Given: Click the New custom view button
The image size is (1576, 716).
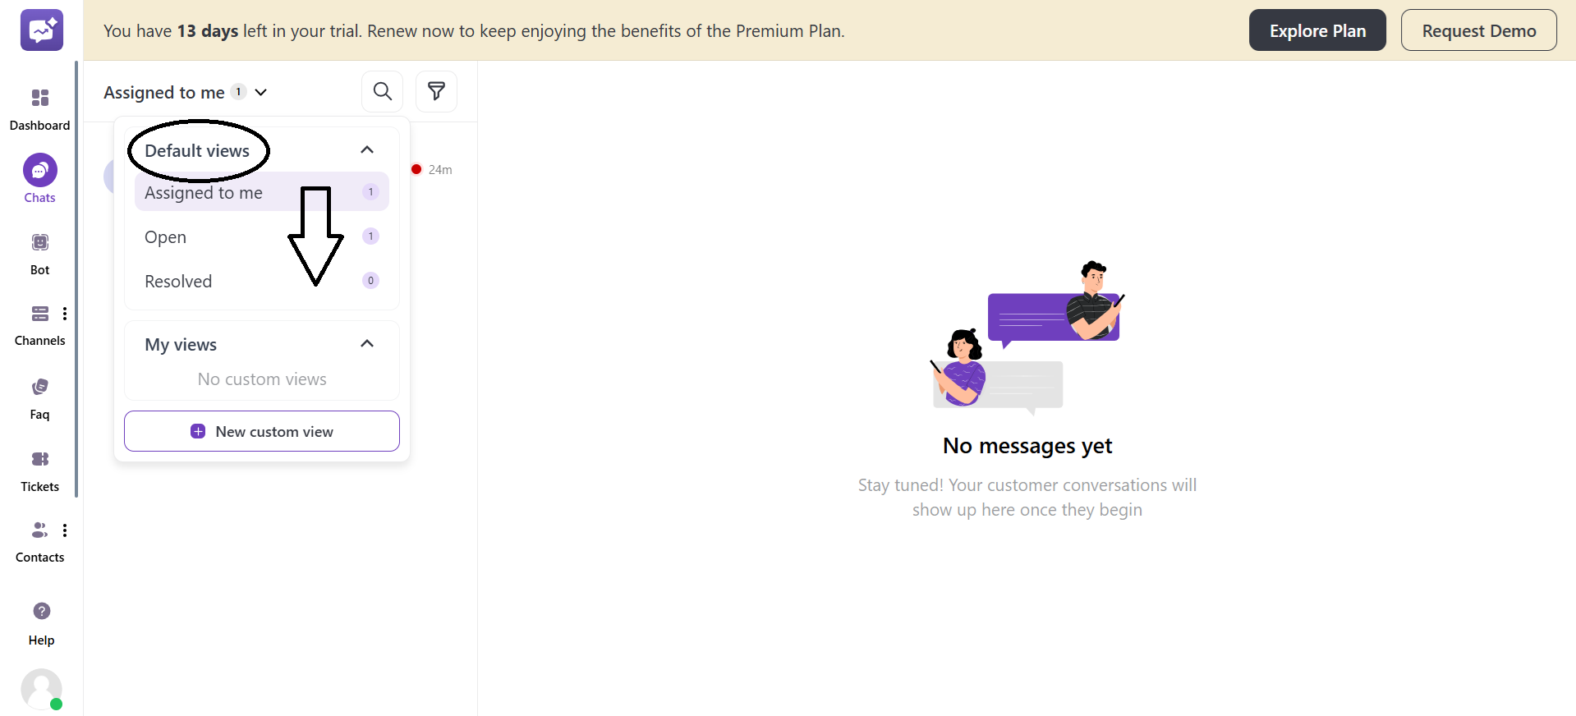Looking at the screenshot, I should pyautogui.click(x=262, y=431).
